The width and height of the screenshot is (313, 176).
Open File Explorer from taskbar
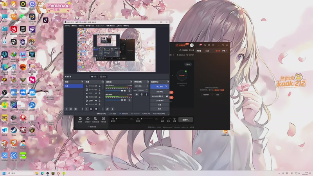click(x=37, y=173)
